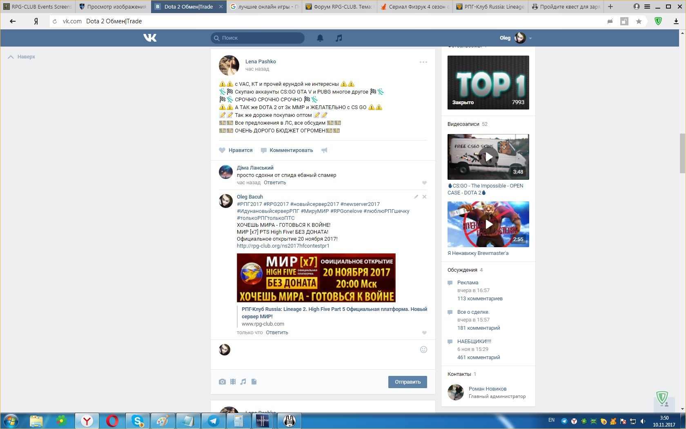Switch to Сериал Физрук 4 сезон tab

pyautogui.click(x=415, y=7)
